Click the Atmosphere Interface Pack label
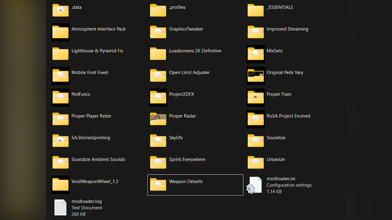The image size is (392, 220). pyautogui.click(x=99, y=29)
